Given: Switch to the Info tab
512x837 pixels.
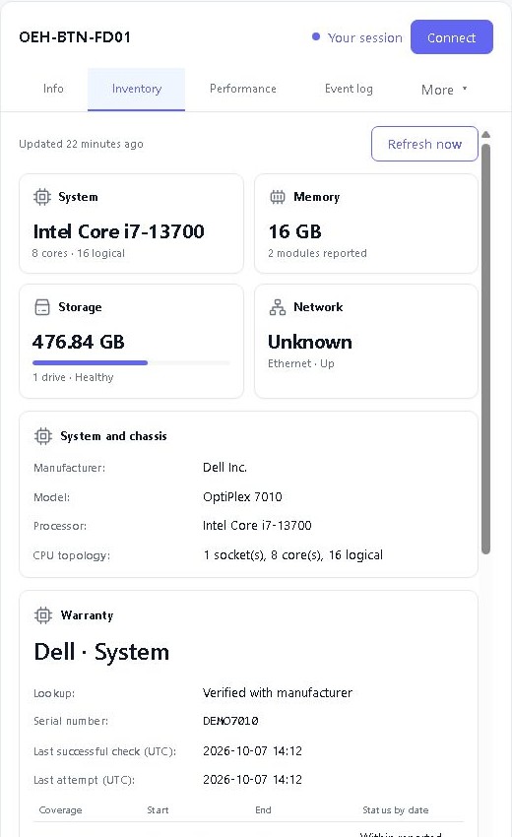Looking at the screenshot, I should tap(53, 89).
